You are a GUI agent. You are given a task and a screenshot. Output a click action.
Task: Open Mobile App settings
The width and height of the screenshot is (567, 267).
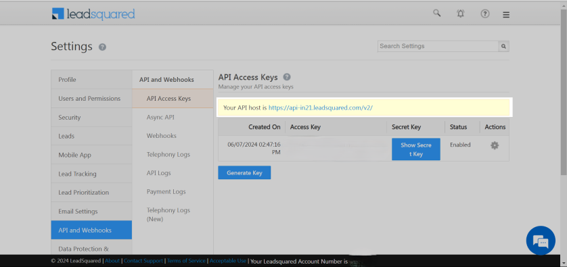(x=91, y=155)
